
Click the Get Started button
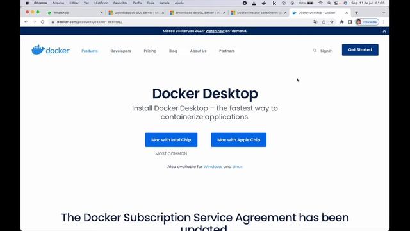360,50
